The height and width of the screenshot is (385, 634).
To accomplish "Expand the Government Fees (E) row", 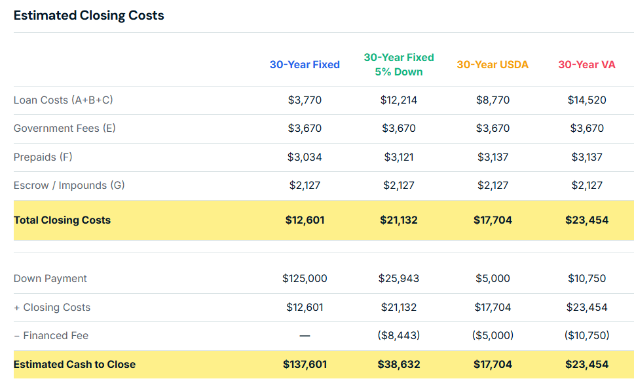I will [x=65, y=129].
